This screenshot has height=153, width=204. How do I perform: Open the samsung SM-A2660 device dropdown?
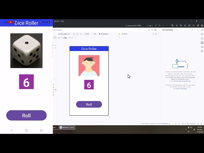(134, 25)
